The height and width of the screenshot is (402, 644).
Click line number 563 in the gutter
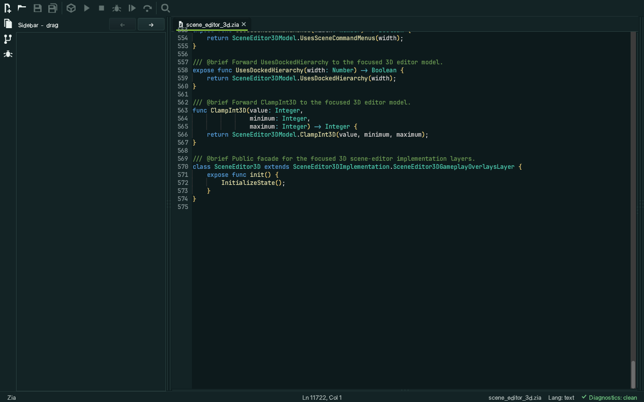pos(182,110)
